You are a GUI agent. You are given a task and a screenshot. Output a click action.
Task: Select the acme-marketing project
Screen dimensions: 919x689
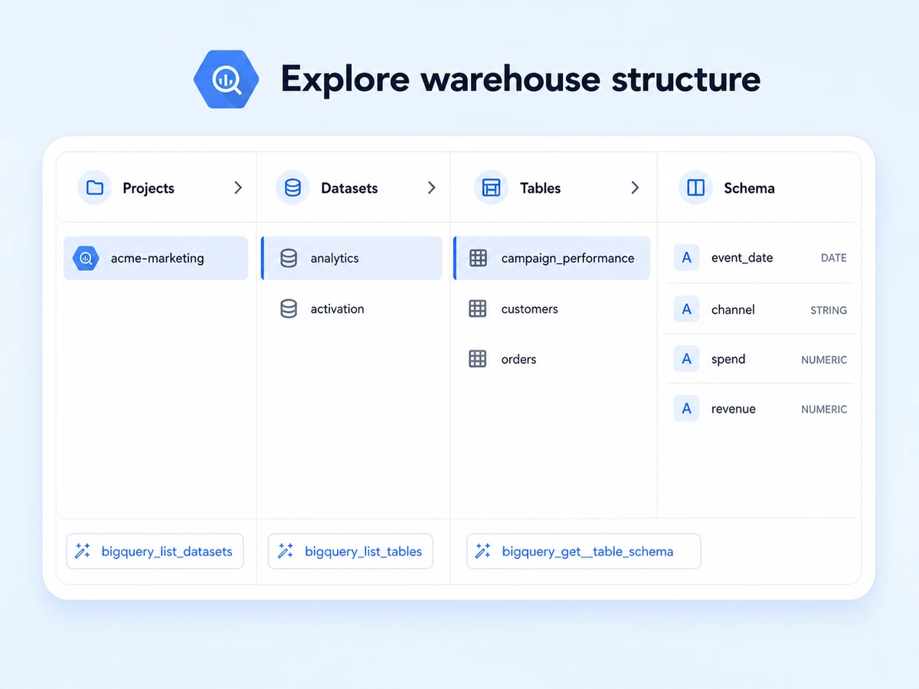[155, 258]
